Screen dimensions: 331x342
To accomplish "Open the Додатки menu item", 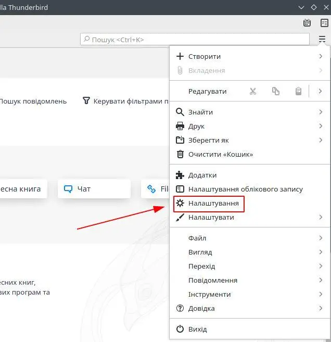I will [250, 175].
